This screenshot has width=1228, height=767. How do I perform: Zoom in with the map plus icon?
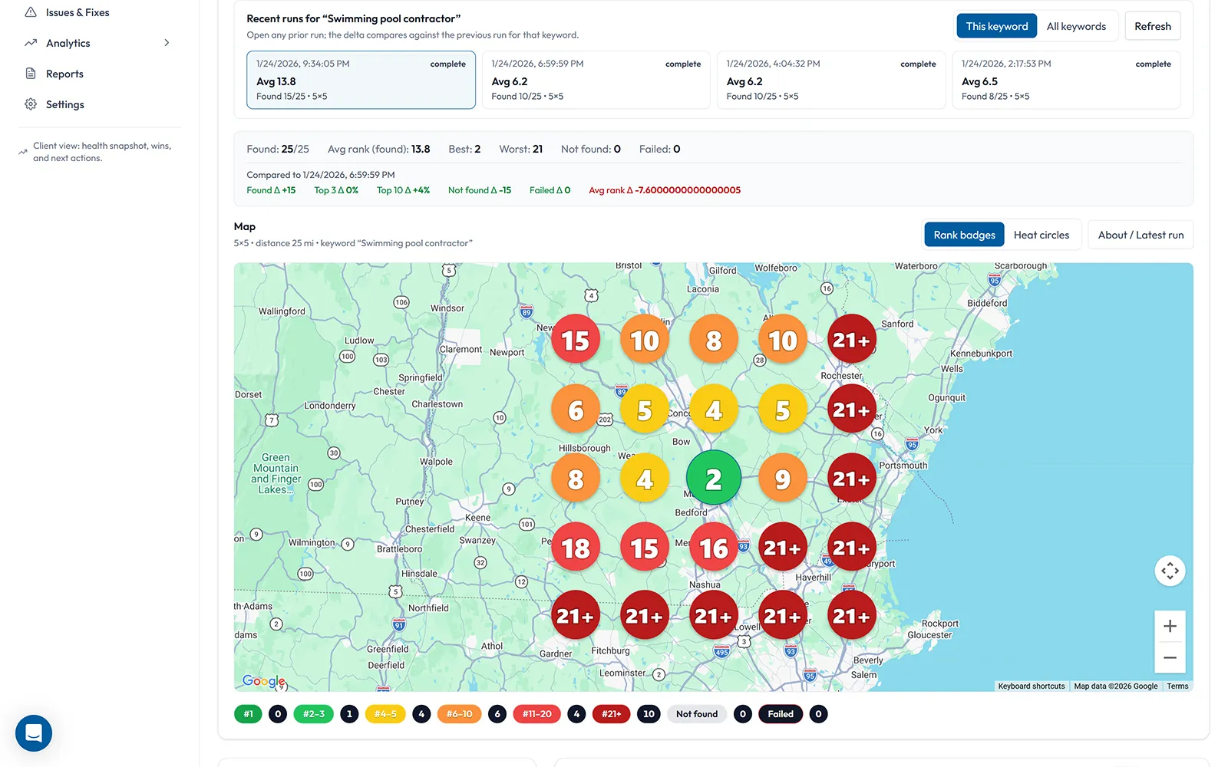1170,626
